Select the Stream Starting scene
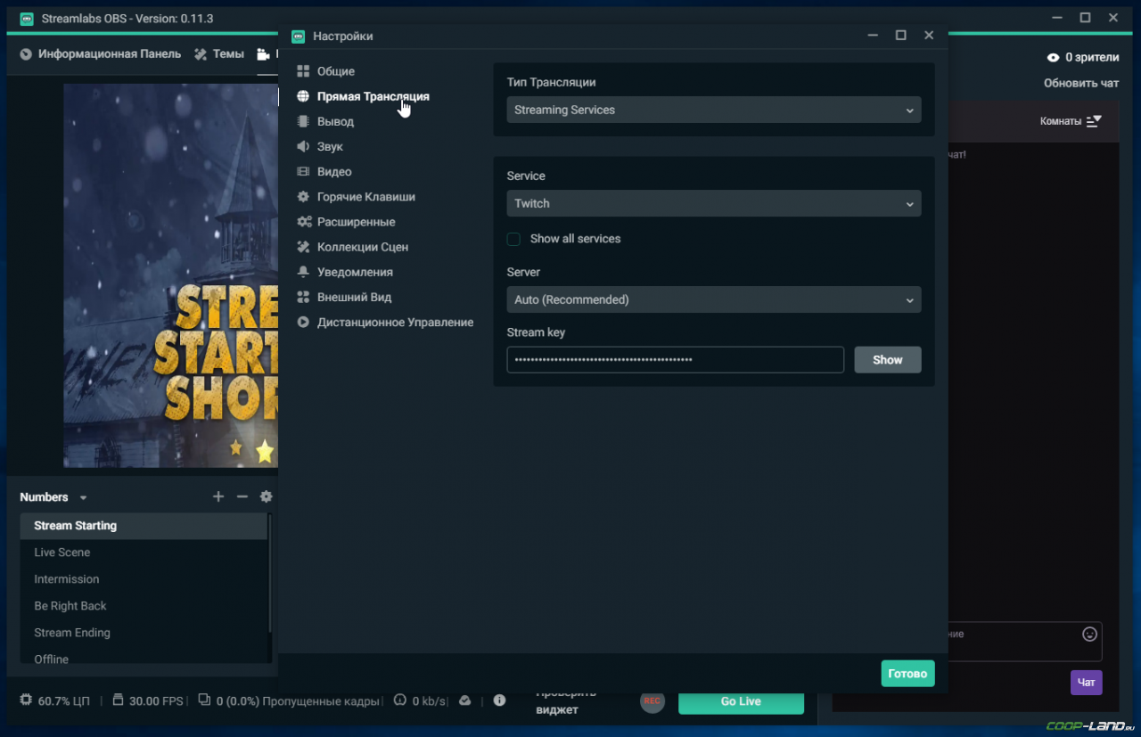 click(x=144, y=526)
